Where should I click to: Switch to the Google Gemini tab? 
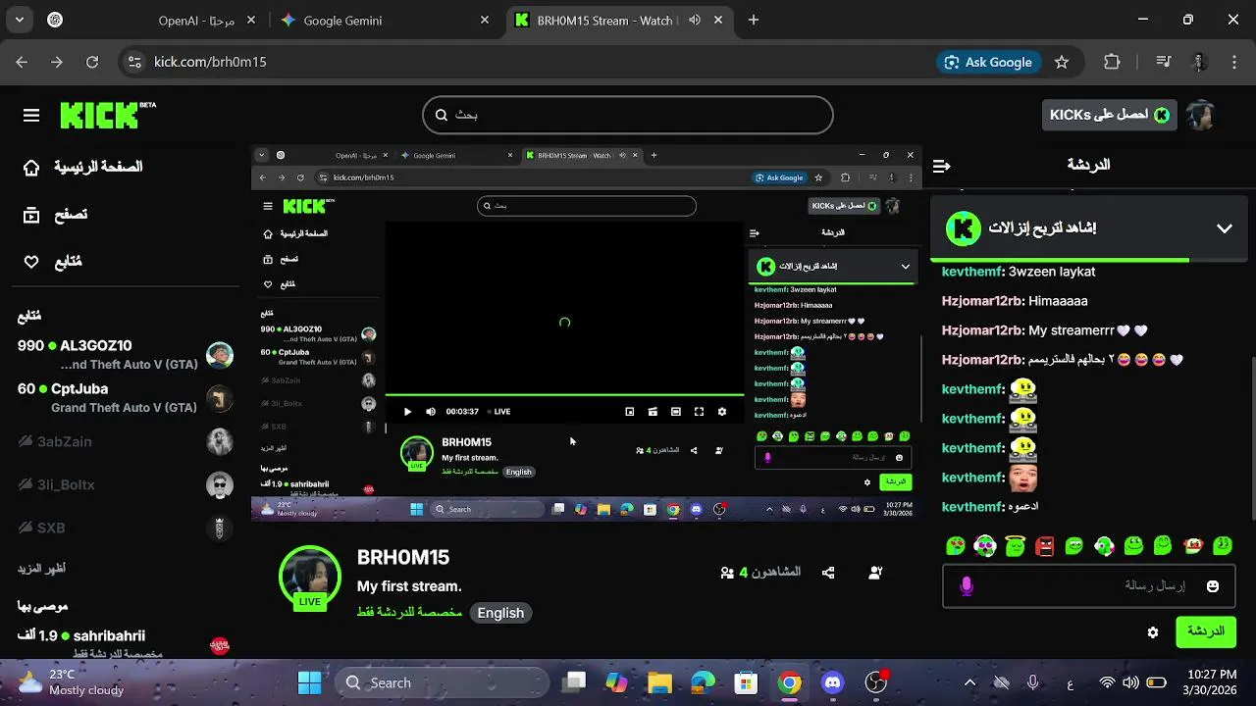pos(387,20)
